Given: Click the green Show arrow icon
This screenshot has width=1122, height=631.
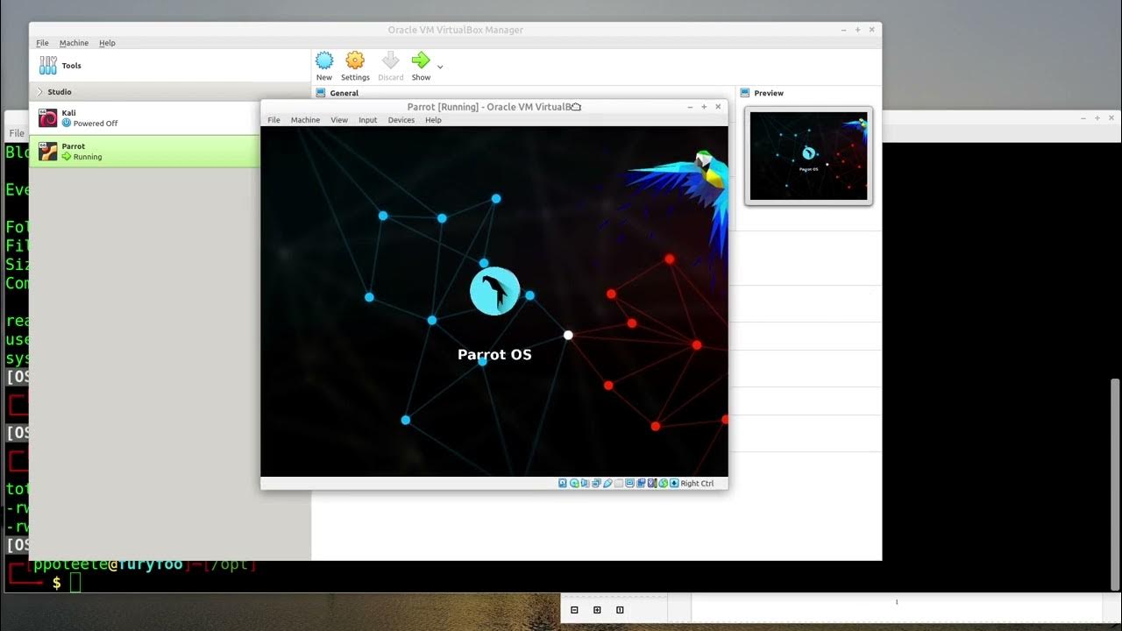Looking at the screenshot, I should (x=421, y=60).
